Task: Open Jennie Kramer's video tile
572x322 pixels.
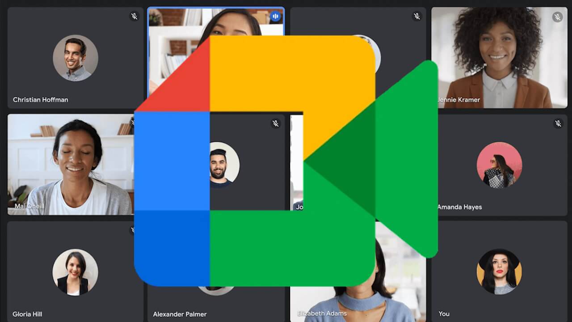Action: (x=499, y=57)
